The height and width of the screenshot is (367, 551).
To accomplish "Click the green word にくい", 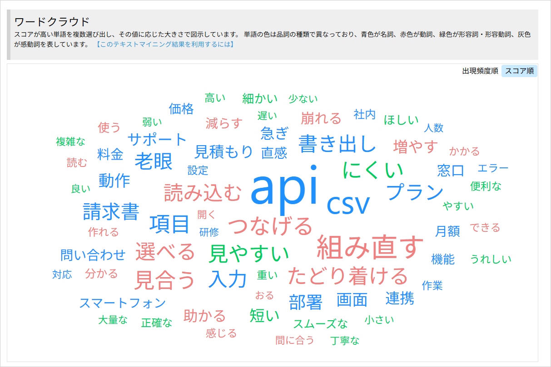I will click(x=373, y=170).
